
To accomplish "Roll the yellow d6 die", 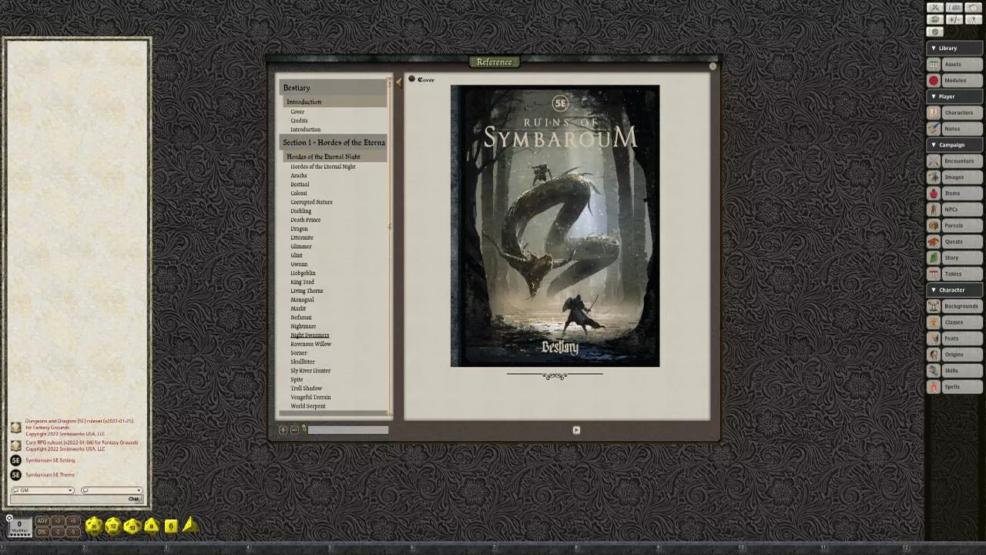I will point(171,526).
